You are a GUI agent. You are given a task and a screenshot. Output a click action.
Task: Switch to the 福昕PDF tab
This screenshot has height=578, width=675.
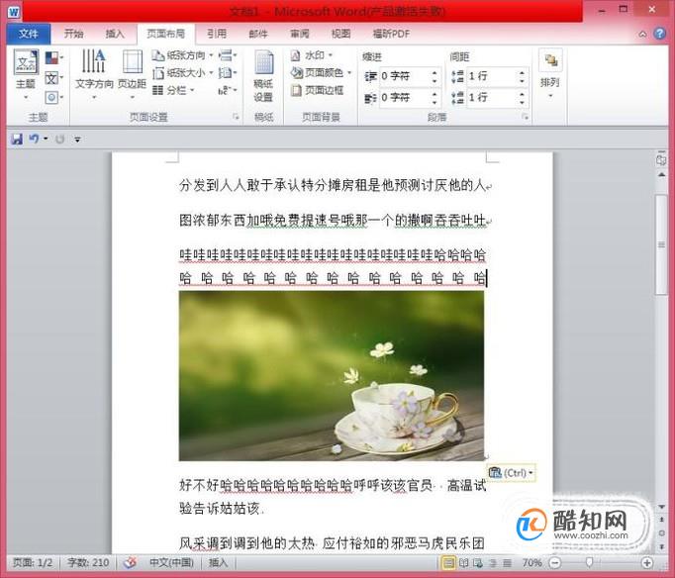391,34
